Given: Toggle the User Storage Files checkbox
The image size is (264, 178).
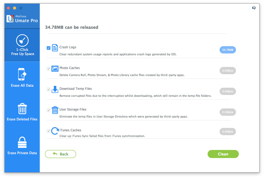Looking at the screenshot, I should point(49,110).
